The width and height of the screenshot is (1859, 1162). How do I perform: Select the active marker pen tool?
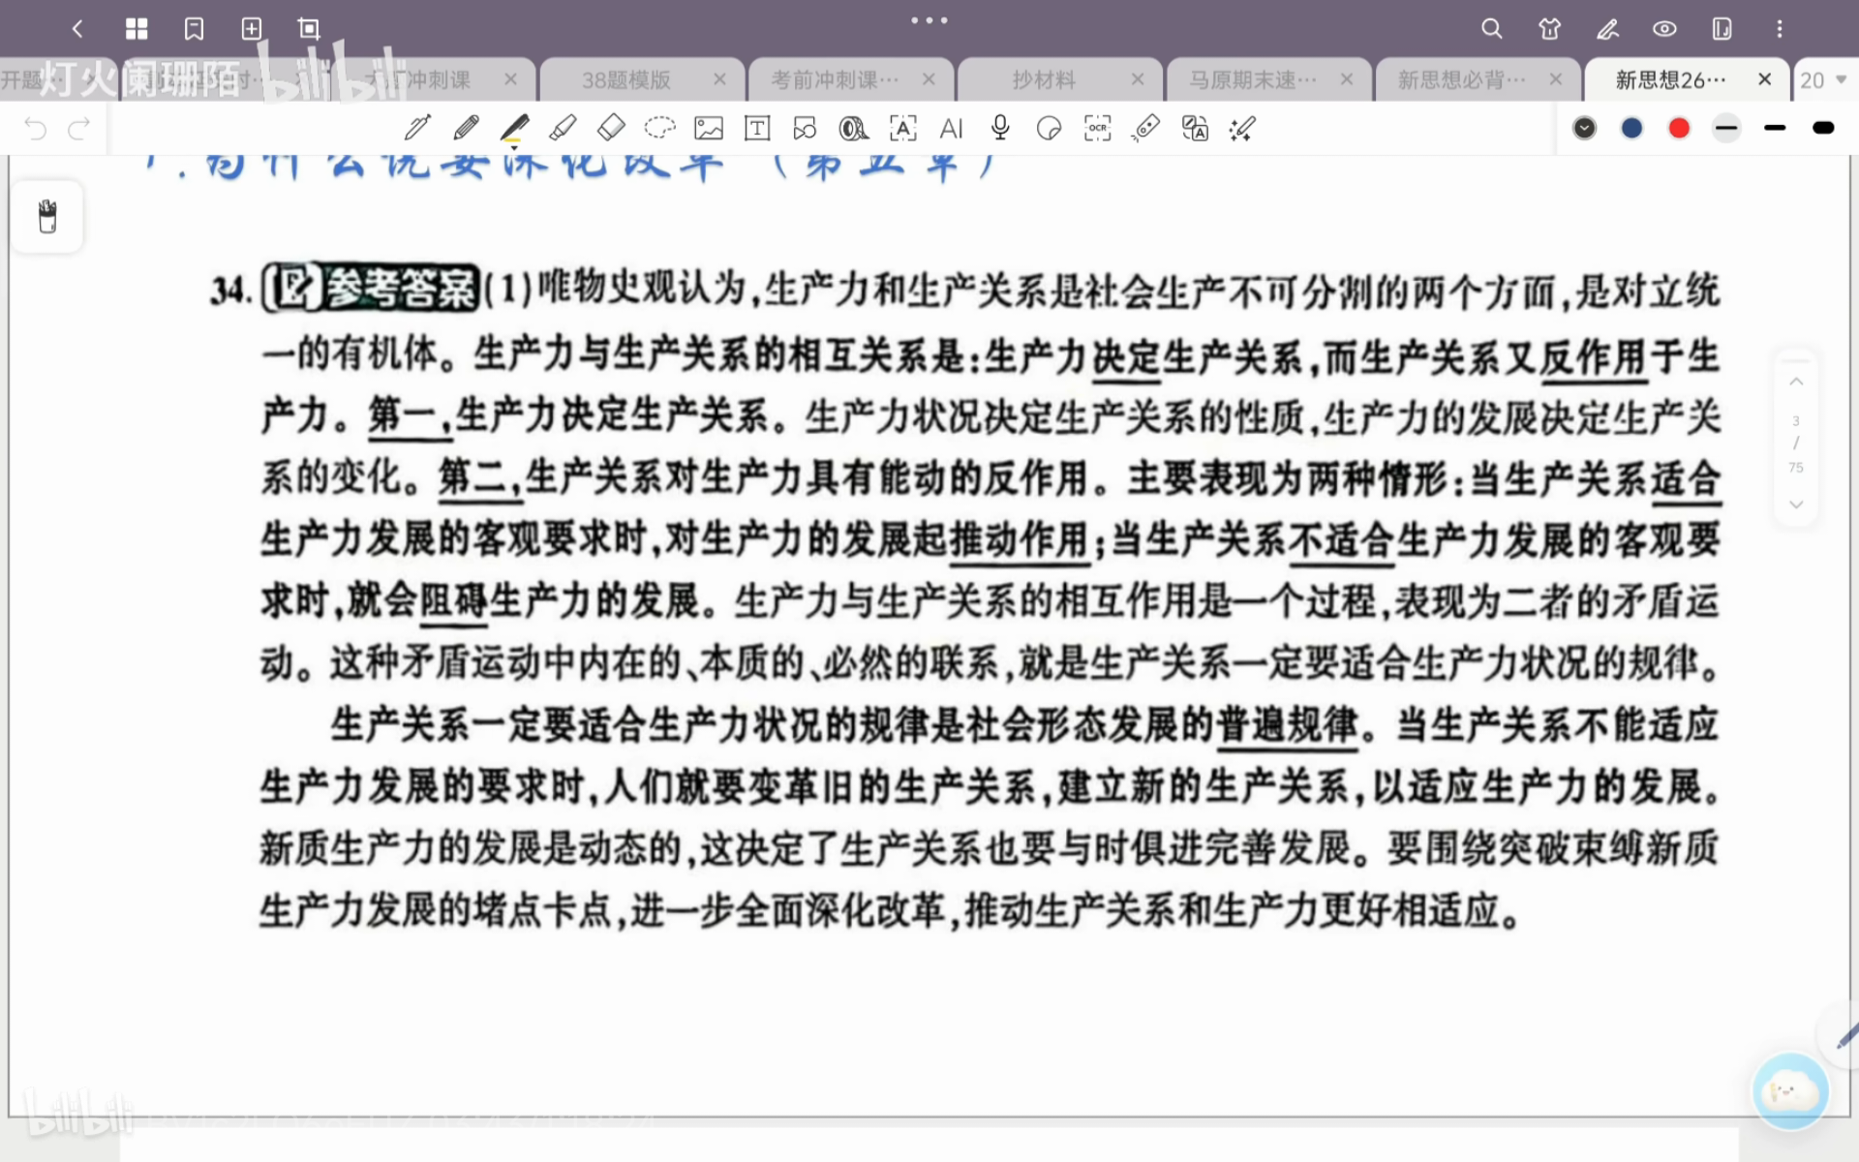[x=514, y=128]
